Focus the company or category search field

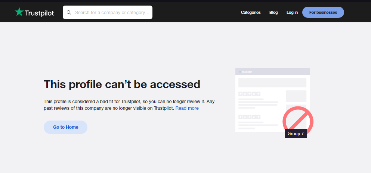pos(108,12)
